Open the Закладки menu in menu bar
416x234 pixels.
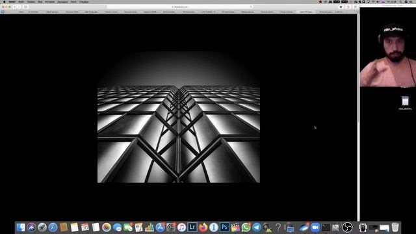tap(62, 1)
